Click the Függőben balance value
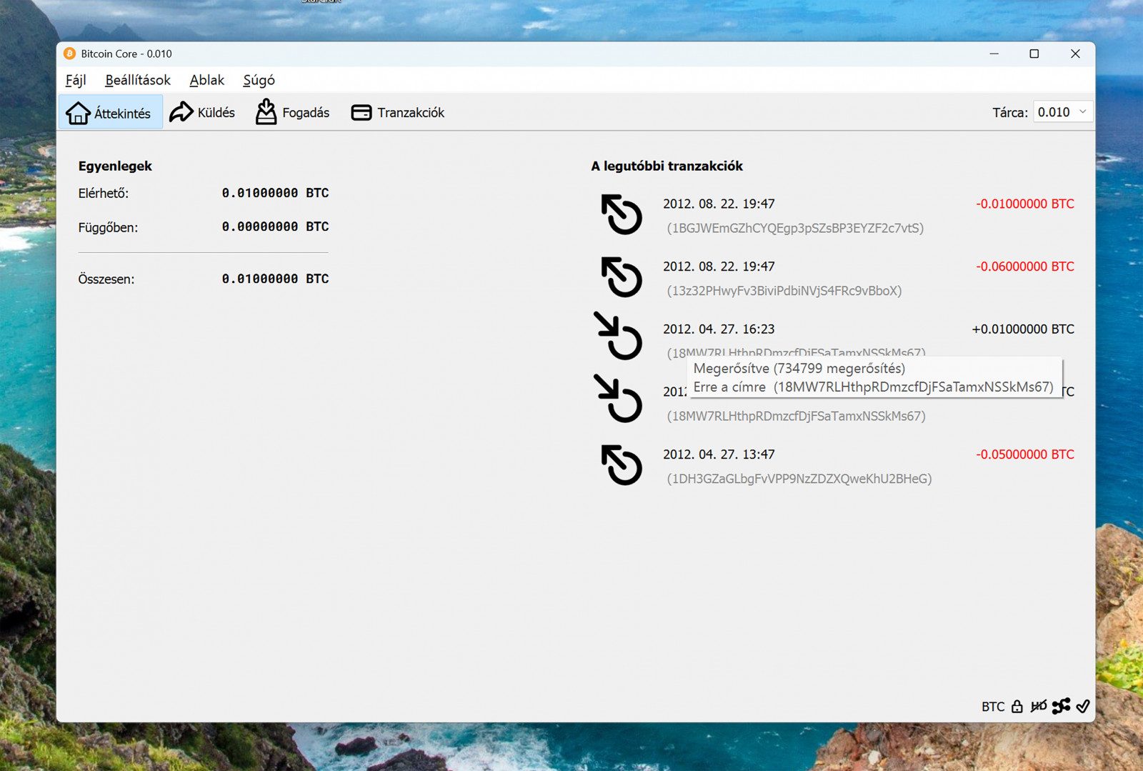Image resolution: width=1143 pixels, height=771 pixels. click(275, 227)
